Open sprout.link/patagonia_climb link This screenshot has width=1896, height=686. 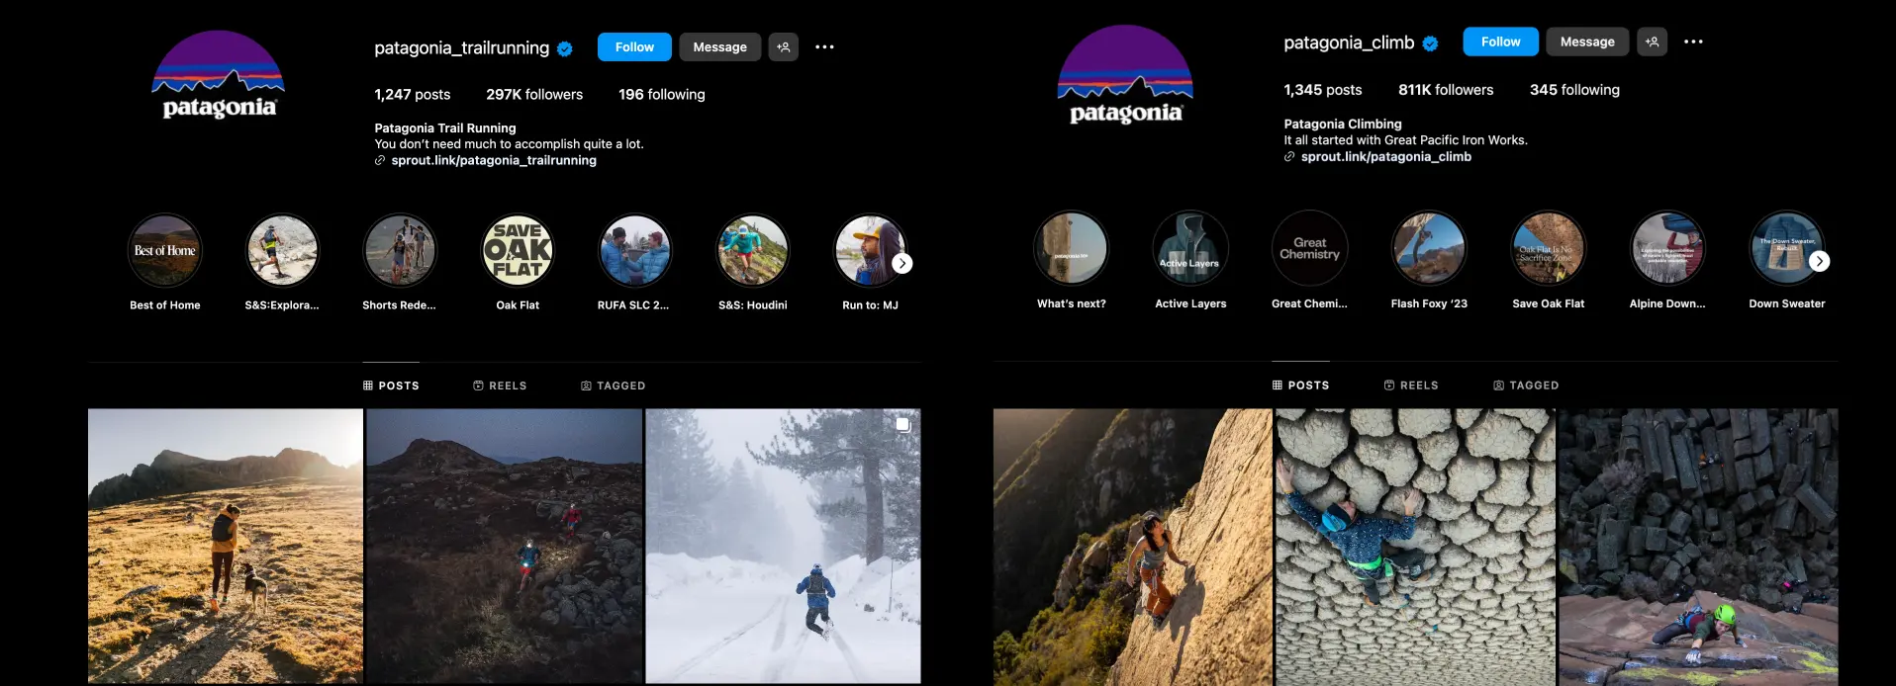coord(1385,156)
